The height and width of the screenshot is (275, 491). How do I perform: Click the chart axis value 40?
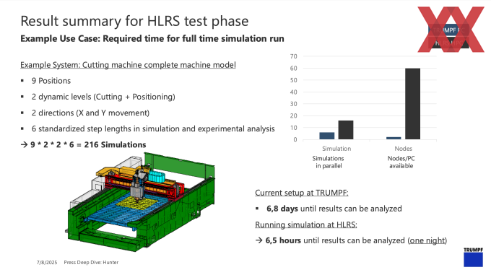click(x=293, y=92)
